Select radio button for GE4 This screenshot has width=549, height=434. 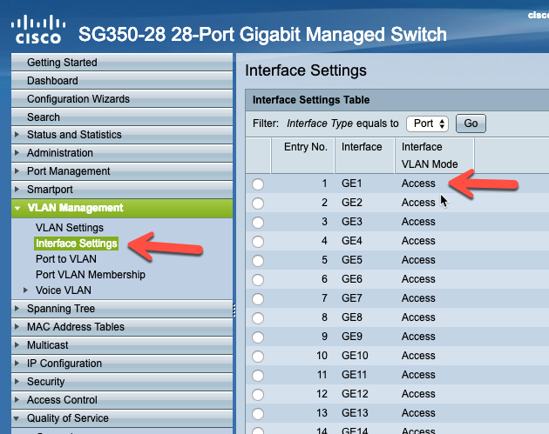click(258, 242)
